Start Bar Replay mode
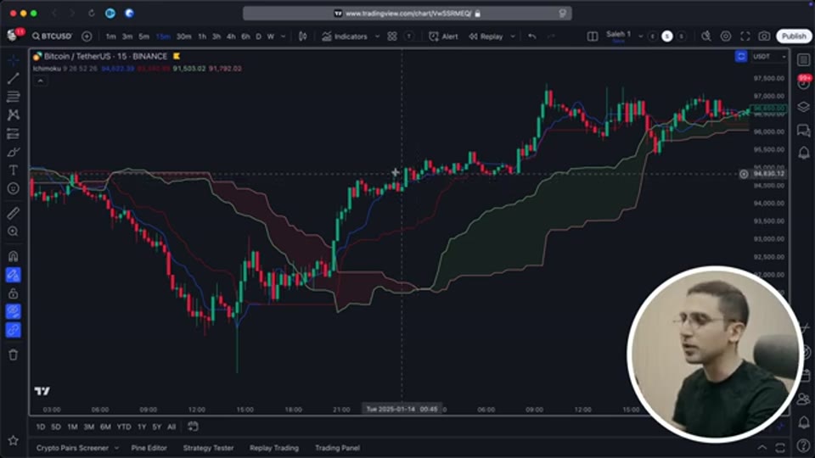Image resolution: width=815 pixels, height=458 pixels. click(x=486, y=36)
